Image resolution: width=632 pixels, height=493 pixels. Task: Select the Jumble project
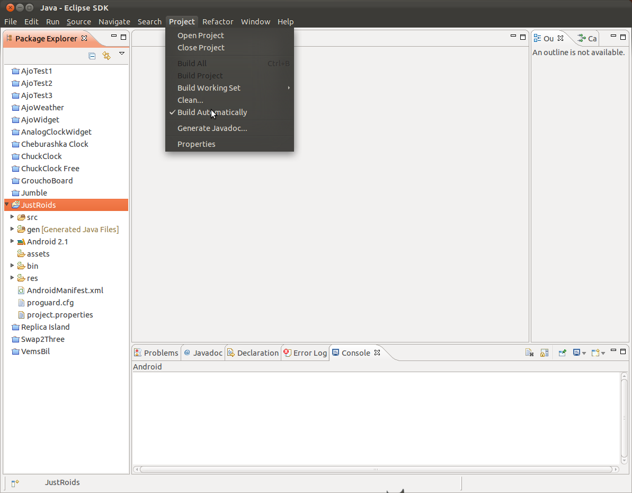pyautogui.click(x=30, y=193)
